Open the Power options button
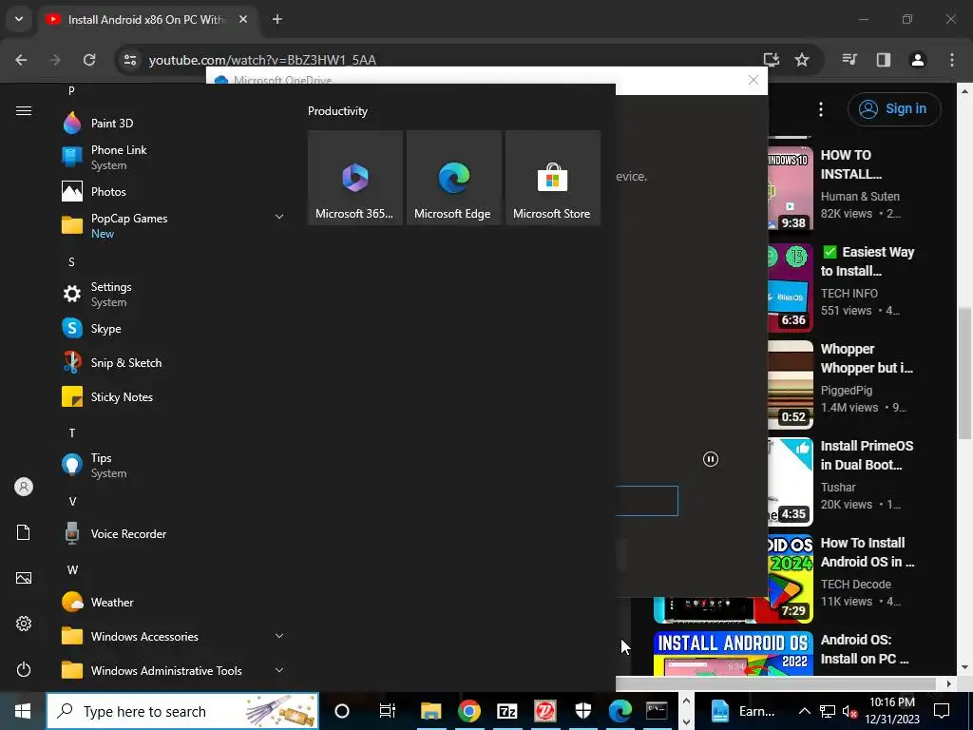The image size is (973, 730). tap(24, 669)
